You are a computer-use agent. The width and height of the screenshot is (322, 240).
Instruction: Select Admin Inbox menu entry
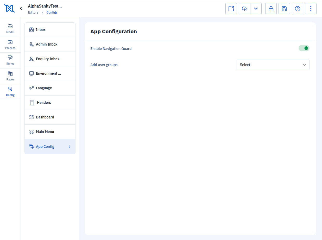[50, 44]
